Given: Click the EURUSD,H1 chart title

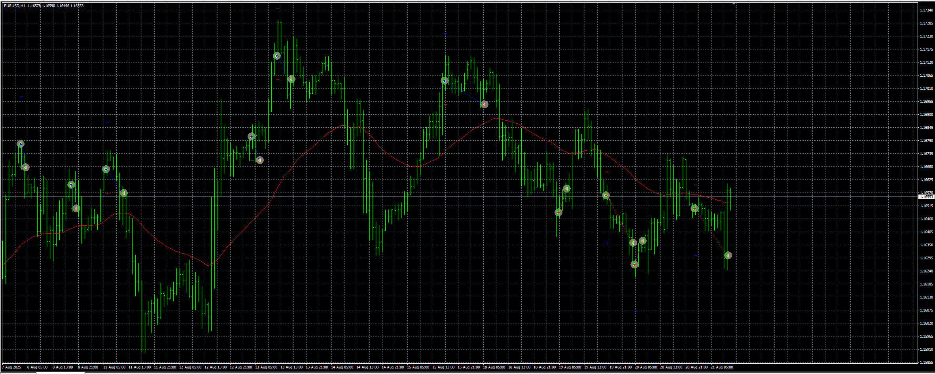Looking at the screenshot, I should (x=15, y=6).
